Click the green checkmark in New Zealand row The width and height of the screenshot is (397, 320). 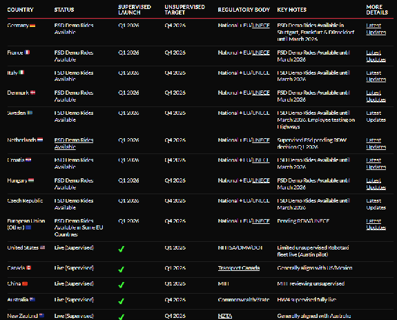[122, 317]
